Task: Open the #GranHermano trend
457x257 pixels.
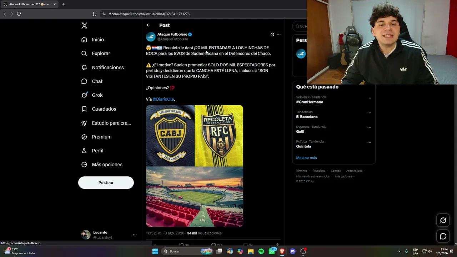Action: pos(310,102)
